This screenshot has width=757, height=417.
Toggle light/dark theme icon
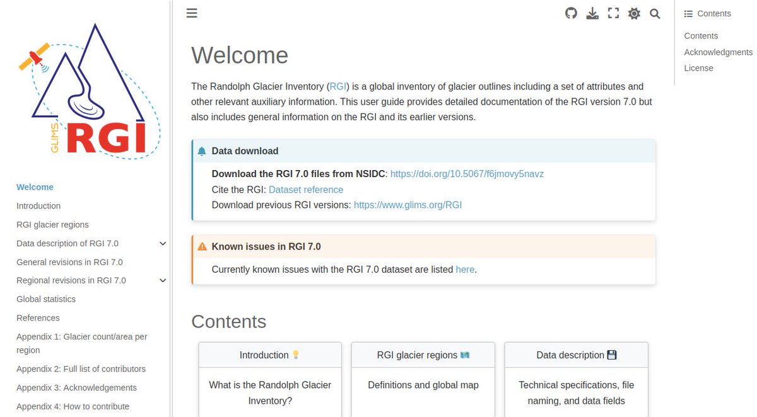pos(634,13)
